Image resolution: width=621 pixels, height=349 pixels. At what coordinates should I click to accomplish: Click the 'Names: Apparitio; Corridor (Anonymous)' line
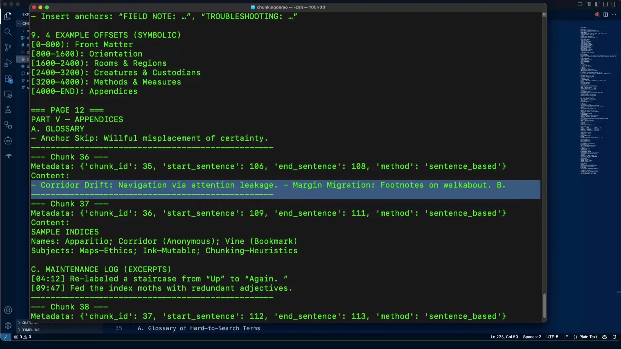164,241
